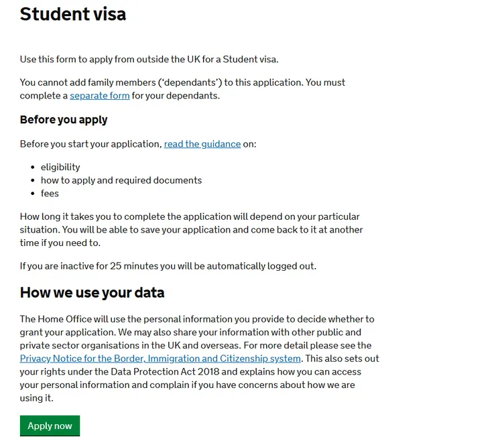The width and height of the screenshot is (496, 441).
Task: Open the separate form link for dependants
Action: pos(99,96)
